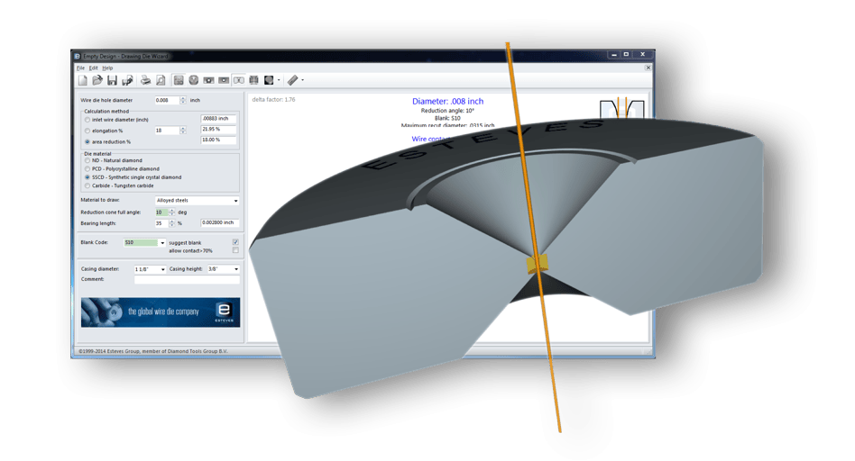Viewport: 855px width, 461px height.
Task: Uncheck the suggest blank checkbox
Action: click(235, 242)
